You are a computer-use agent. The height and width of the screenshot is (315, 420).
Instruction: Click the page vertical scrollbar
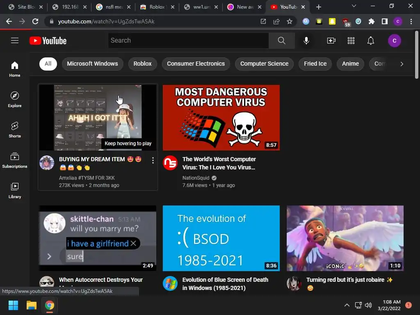tap(417, 55)
